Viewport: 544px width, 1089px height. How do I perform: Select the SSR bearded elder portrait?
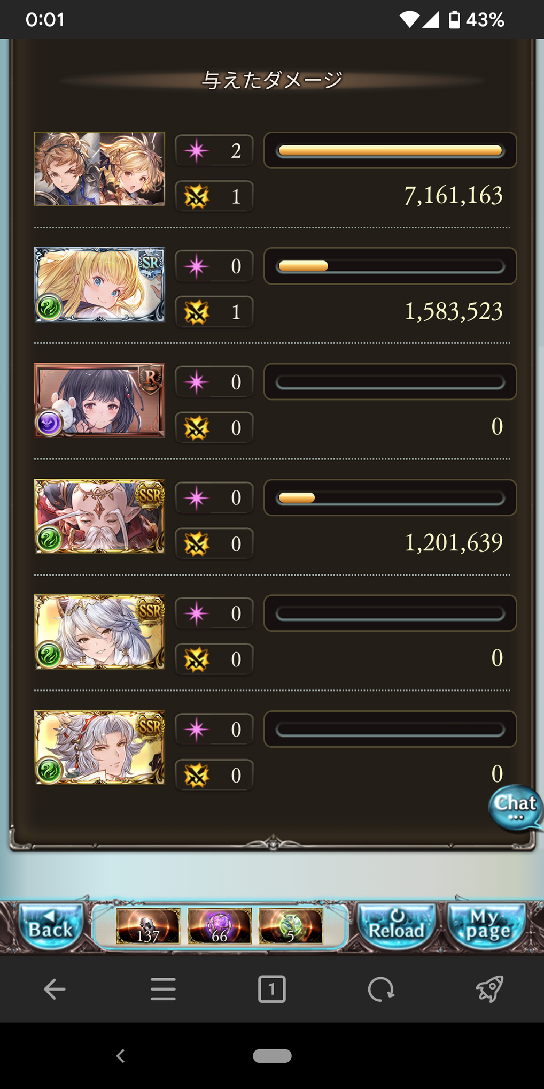click(x=100, y=516)
